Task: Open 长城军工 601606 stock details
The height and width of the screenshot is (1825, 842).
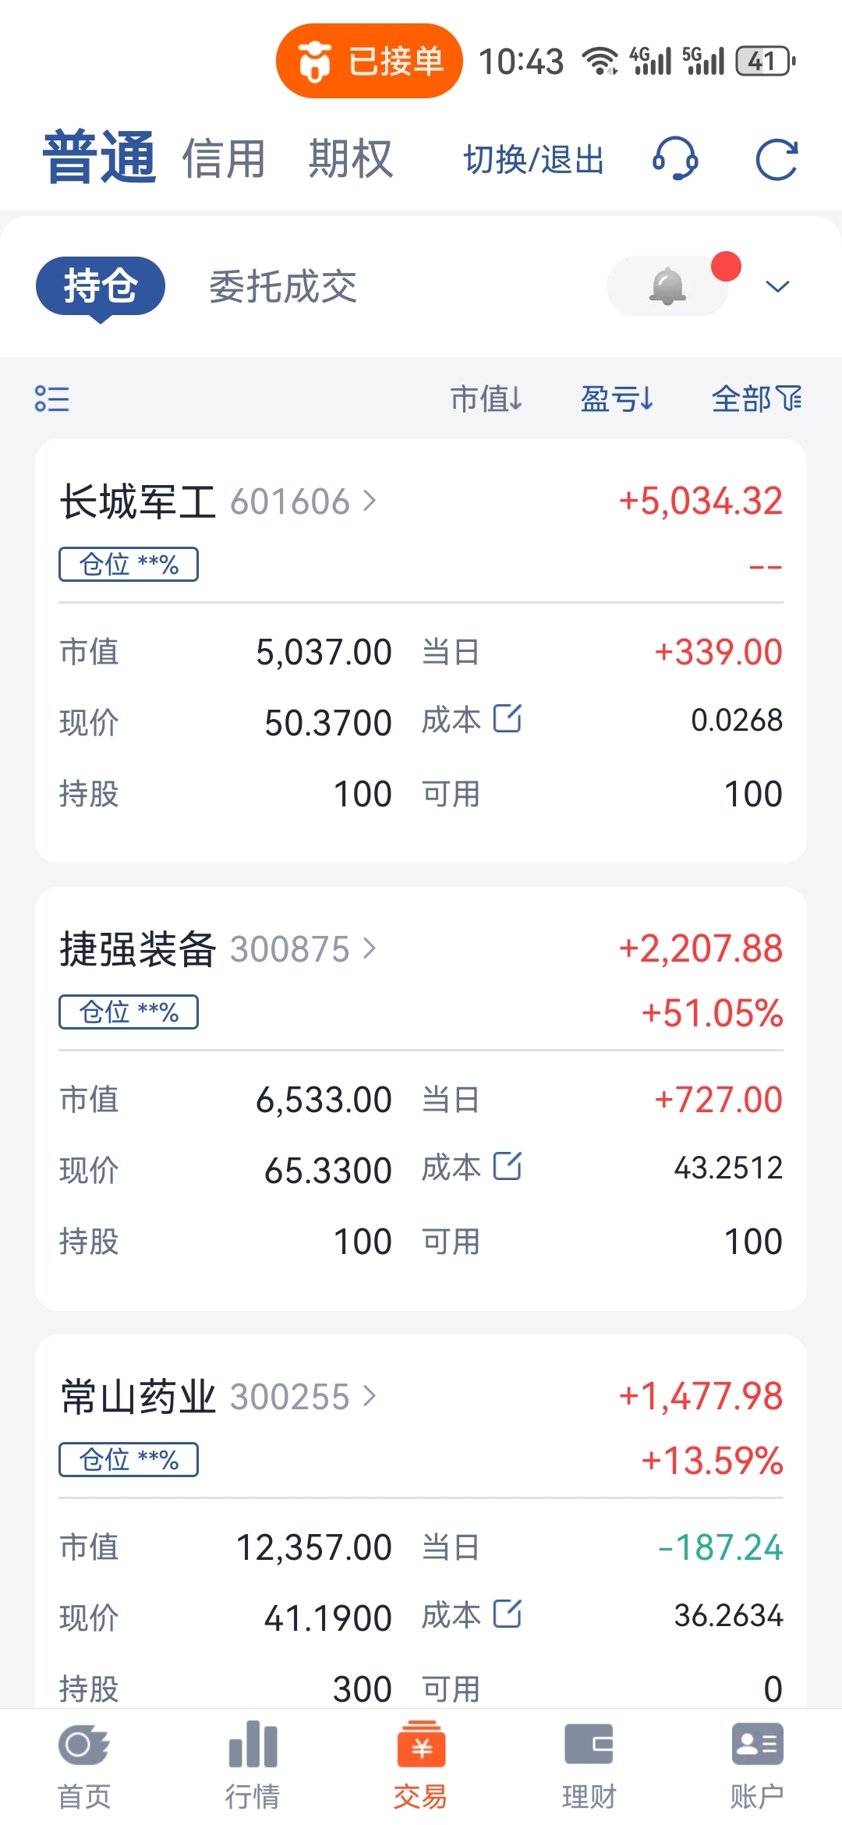Action: click(218, 501)
